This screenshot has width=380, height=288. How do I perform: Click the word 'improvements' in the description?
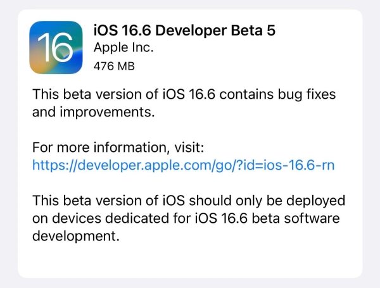coord(106,112)
